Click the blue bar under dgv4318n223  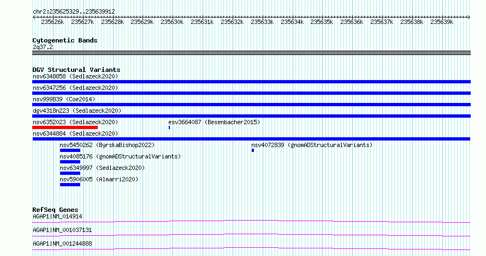click(251, 116)
